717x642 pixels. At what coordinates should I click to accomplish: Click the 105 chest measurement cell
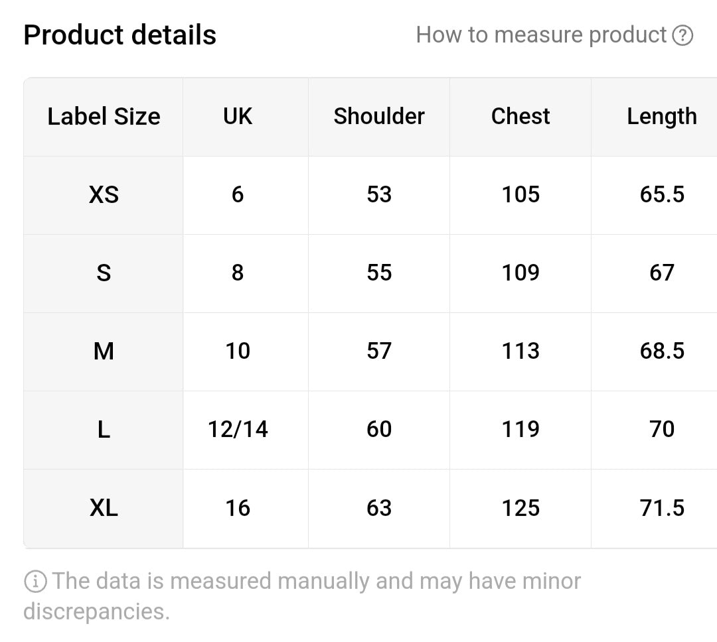coord(520,195)
